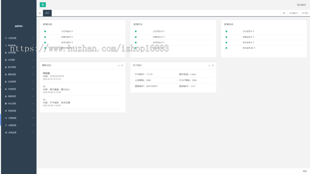Close the 关于我们 panel with its X icon
Screen dimensions: 310x174
pyautogui.click(x=213, y=65)
